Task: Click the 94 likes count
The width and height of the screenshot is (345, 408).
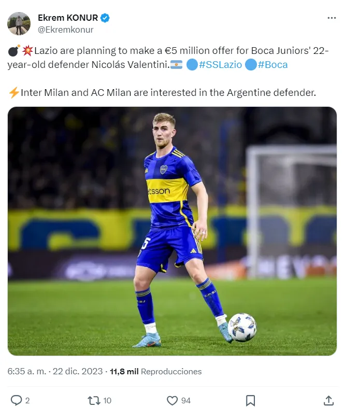Action: click(185, 400)
